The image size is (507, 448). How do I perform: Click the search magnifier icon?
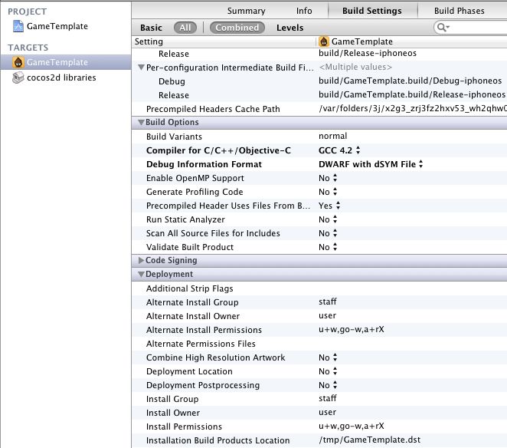point(443,28)
